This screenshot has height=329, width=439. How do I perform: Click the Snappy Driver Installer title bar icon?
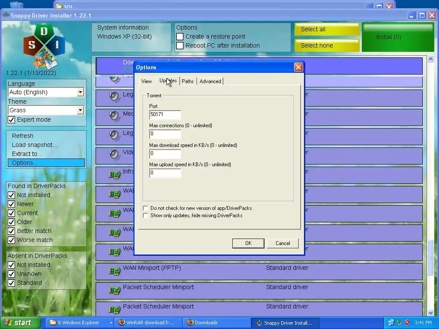(x=6, y=15)
